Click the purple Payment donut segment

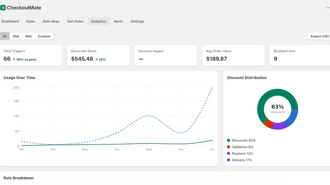[x=280, y=126]
